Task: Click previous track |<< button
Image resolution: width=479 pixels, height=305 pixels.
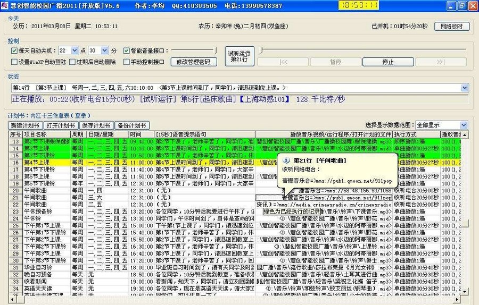Action: click(284, 62)
